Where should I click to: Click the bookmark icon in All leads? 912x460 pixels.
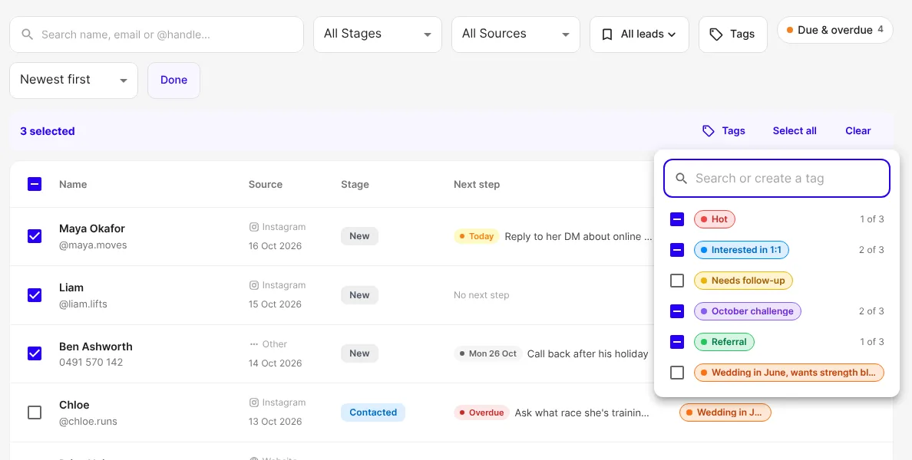pos(607,34)
